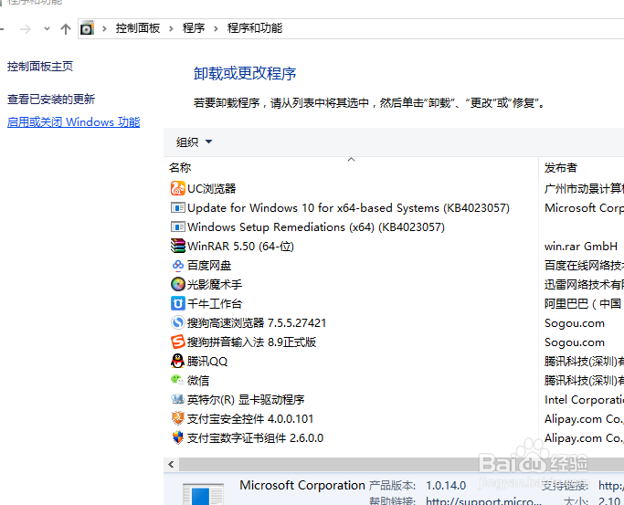Sort by the 发布者 column header
The height and width of the screenshot is (505, 624).
point(561,168)
